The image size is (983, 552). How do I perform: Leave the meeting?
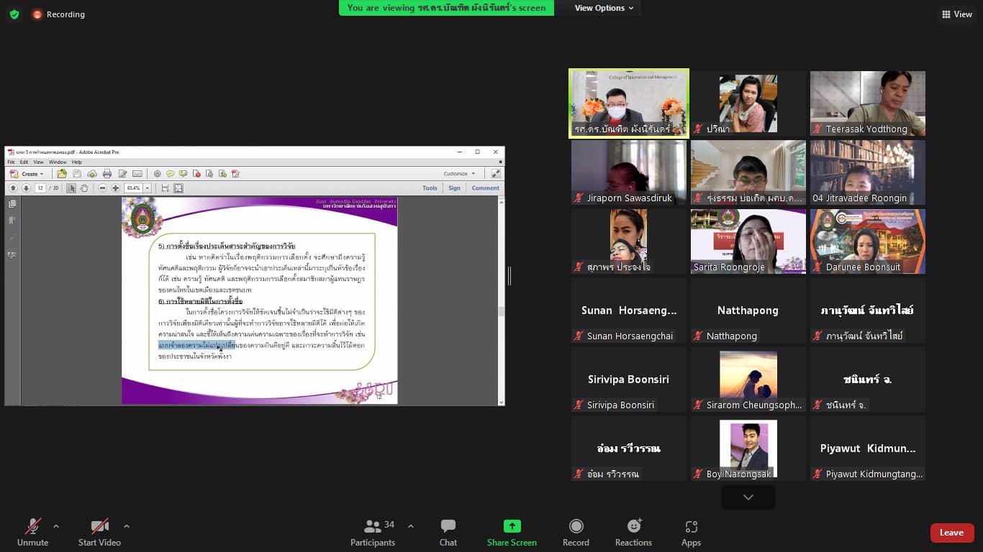pos(952,533)
